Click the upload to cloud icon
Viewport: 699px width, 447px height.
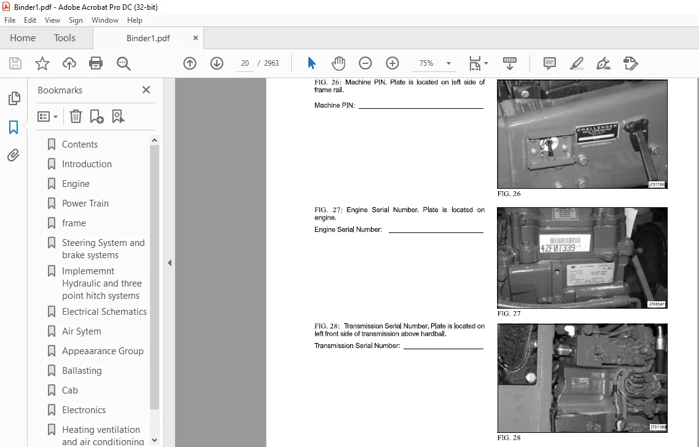tap(69, 63)
